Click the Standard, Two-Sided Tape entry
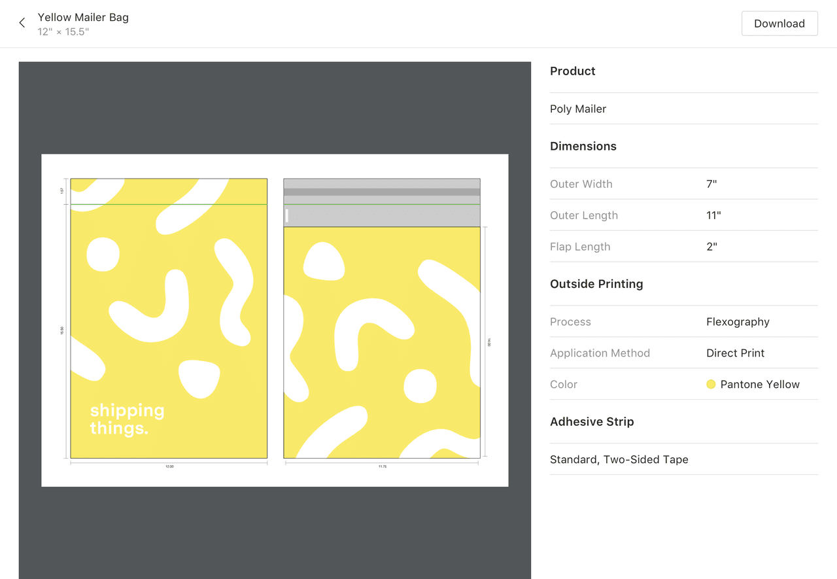Viewport: 837px width, 579px height. tap(619, 459)
